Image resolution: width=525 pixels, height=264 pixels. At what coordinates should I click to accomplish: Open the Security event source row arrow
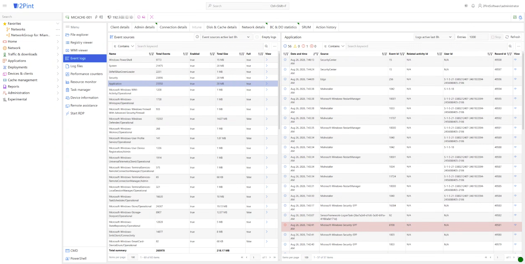pyautogui.click(x=267, y=78)
